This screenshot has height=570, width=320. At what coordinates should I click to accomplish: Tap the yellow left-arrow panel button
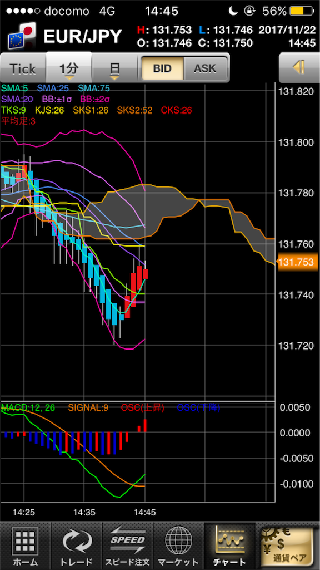[x=299, y=68]
